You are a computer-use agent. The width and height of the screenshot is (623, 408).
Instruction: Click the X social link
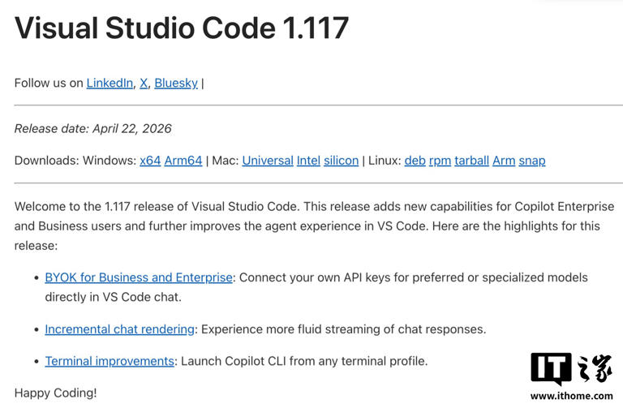[144, 83]
